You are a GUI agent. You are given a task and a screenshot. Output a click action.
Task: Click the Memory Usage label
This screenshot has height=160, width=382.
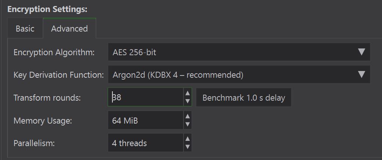(x=43, y=121)
